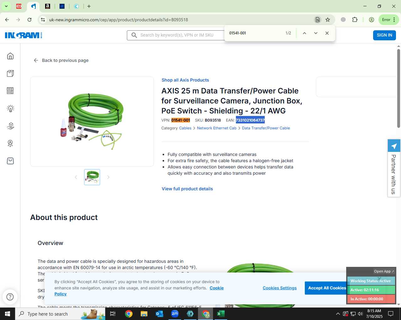Open the help question mark icon
Viewport: 401px width, 320px height.
click(x=10, y=297)
